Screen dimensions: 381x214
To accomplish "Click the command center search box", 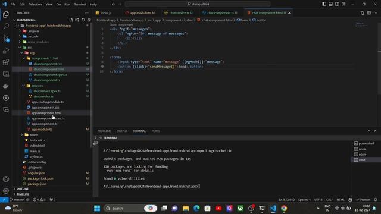I will (198, 4).
